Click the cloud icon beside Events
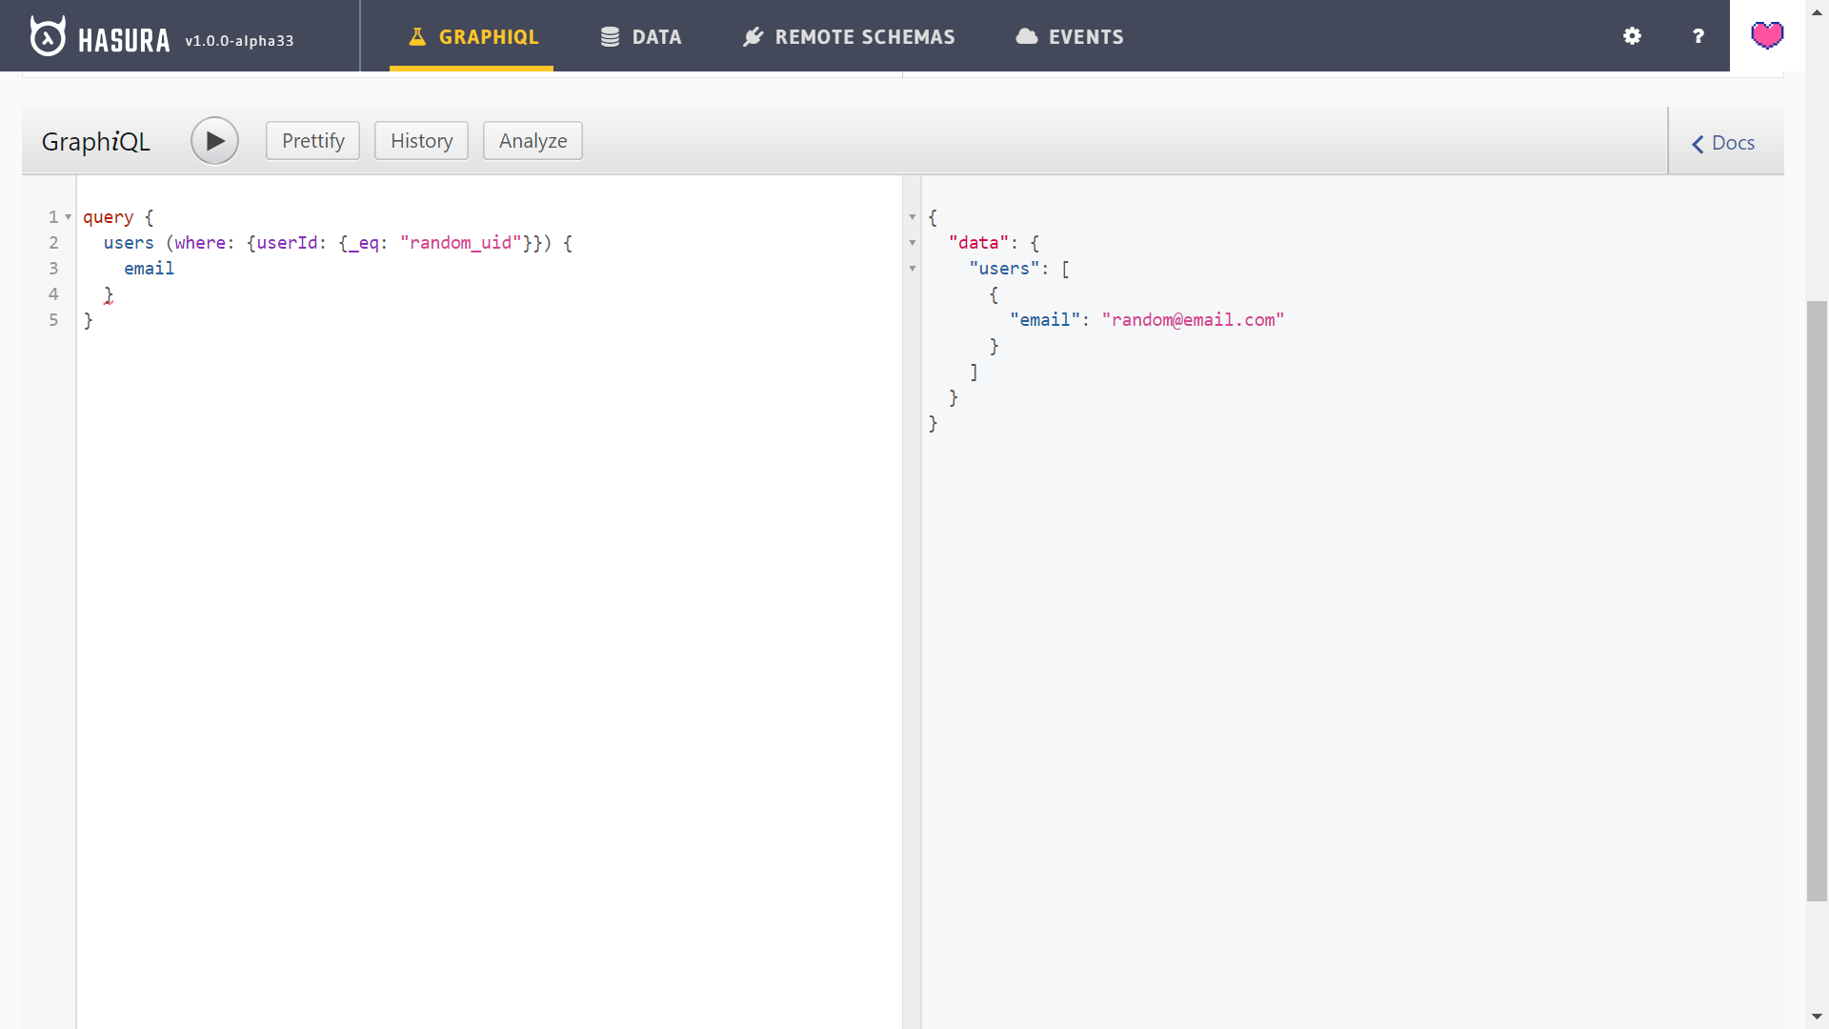Image resolution: width=1829 pixels, height=1029 pixels. tap(1026, 37)
